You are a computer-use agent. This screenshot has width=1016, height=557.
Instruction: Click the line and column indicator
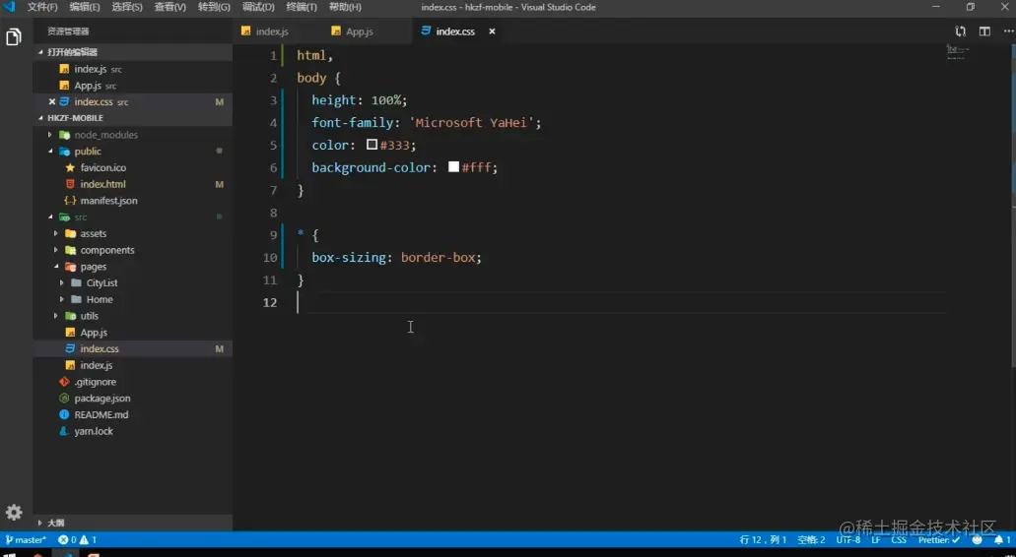762,539
